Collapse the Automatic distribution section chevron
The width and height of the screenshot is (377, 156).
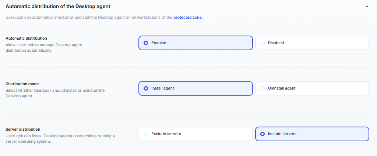(367, 7)
